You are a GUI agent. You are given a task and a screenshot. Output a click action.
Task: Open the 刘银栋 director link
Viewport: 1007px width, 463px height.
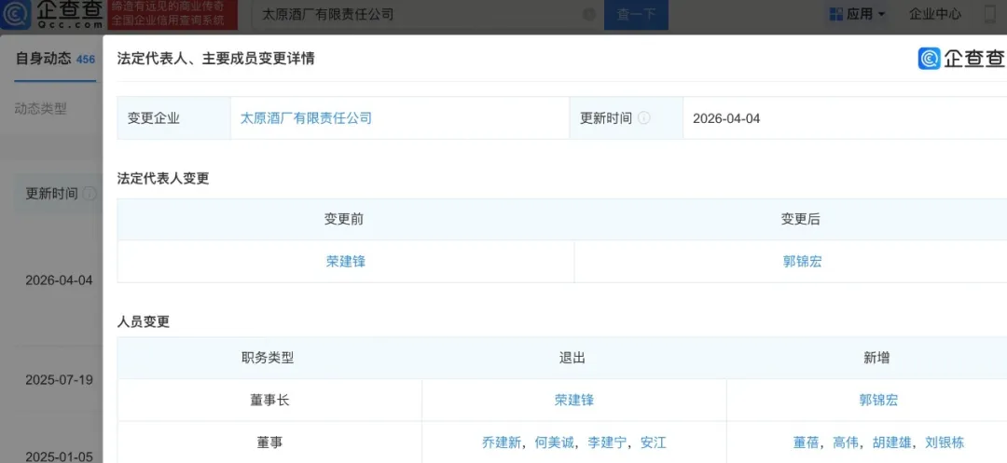[x=945, y=443]
